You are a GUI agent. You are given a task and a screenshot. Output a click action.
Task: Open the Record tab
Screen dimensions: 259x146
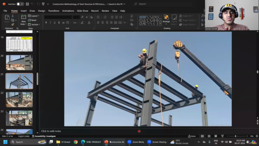click(95, 11)
